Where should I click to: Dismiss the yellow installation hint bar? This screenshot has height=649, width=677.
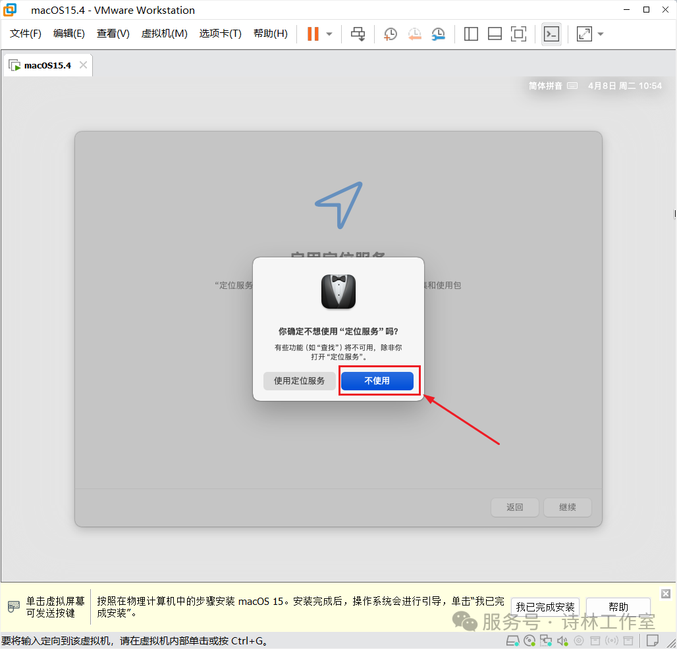pyautogui.click(x=666, y=594)
